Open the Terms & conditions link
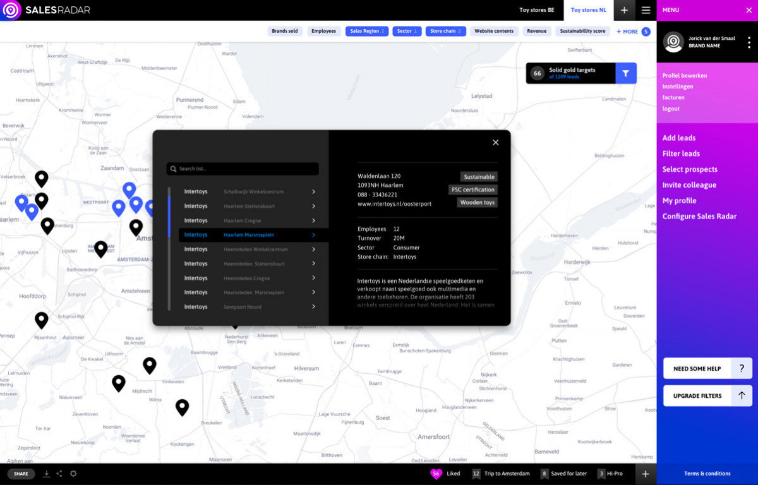The height and width of the screenshot is (485, 758). (x=707, y=474)
